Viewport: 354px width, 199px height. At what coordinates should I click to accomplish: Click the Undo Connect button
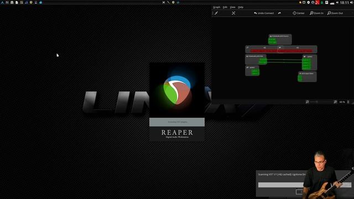264,13
